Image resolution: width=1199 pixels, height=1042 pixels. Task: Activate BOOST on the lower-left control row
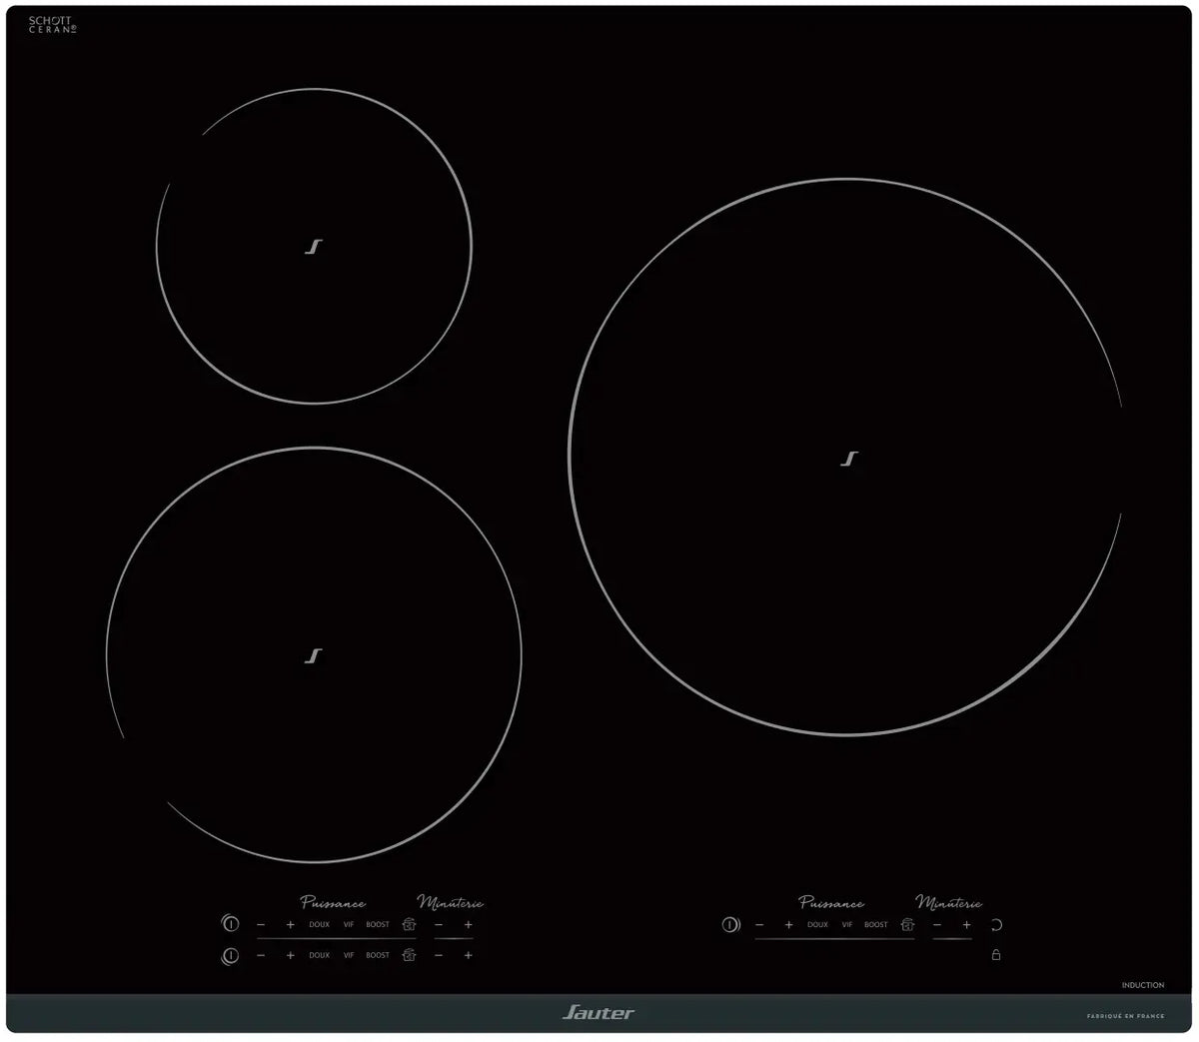click(x=378, y=956)
